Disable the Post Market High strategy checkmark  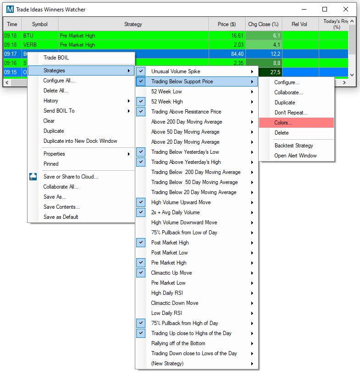click(141, 243)
